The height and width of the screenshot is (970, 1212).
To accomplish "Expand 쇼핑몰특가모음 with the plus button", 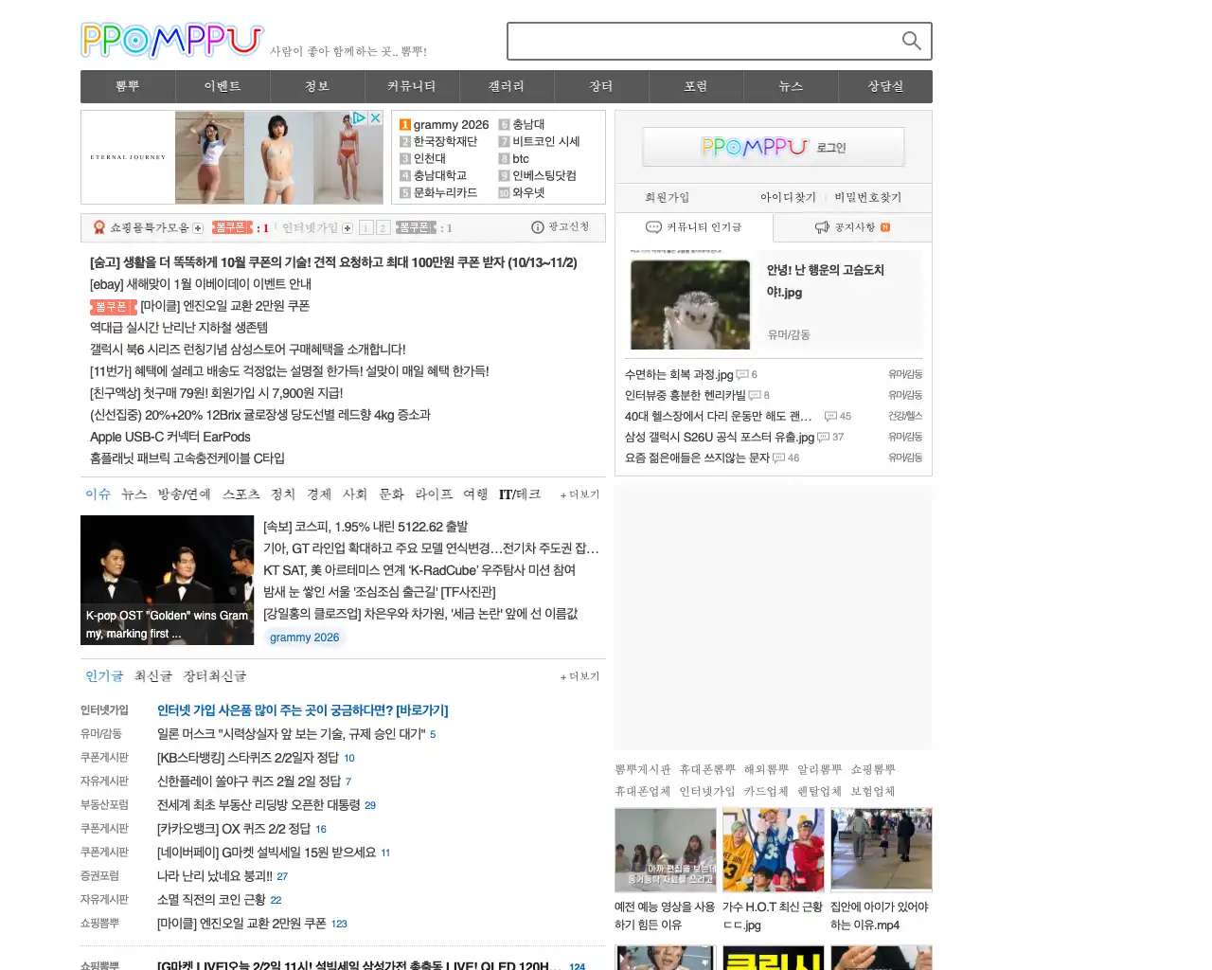I will click(197, 227).
